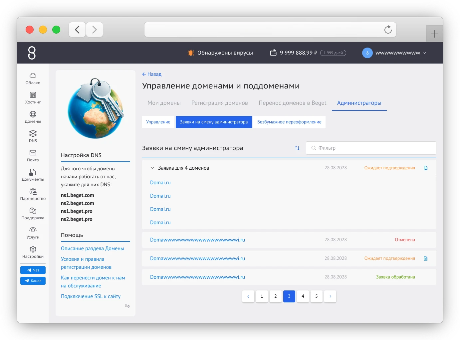Click the globe with keys image

pyautogui.click(x=96, y=108)
